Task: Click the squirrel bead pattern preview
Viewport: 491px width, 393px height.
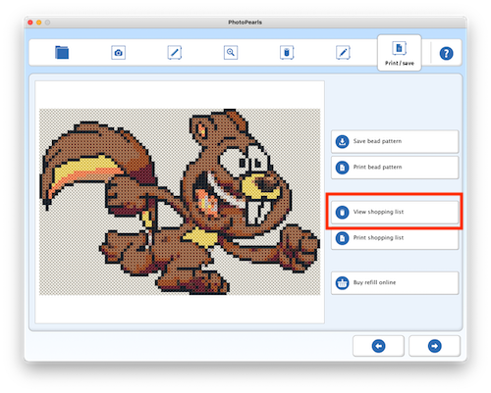Action: point(180,202)
